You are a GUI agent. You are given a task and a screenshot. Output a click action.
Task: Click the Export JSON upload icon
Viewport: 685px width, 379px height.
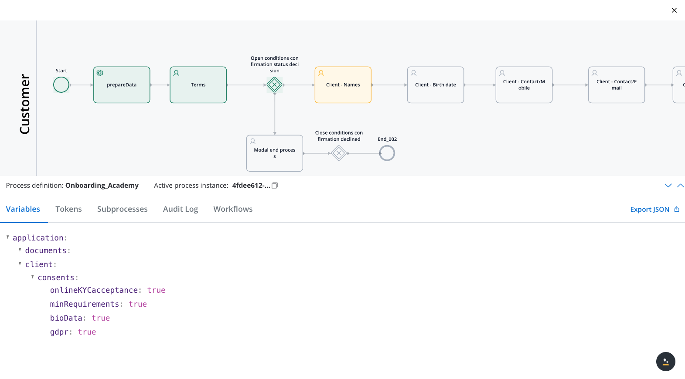pos(677,209)
